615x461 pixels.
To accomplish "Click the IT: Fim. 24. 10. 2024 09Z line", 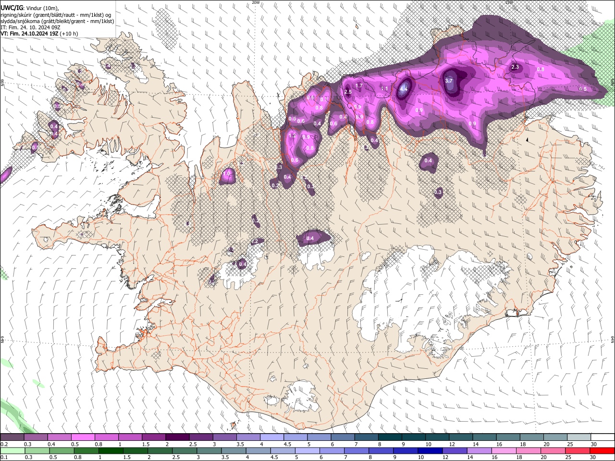I will tap(30, 27).
